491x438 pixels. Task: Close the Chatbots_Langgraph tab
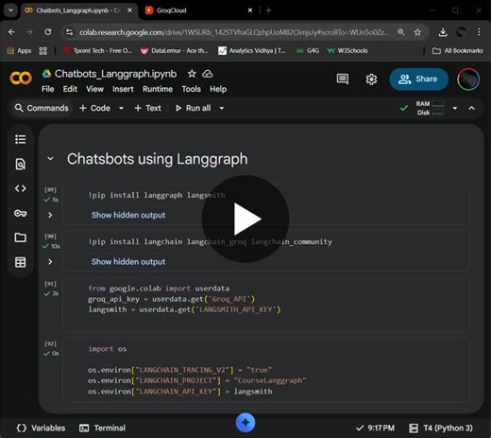[x=129, y=10]
